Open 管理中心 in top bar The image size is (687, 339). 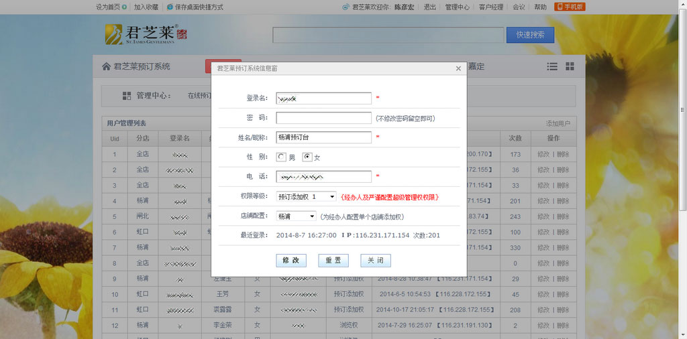point(458,7)
